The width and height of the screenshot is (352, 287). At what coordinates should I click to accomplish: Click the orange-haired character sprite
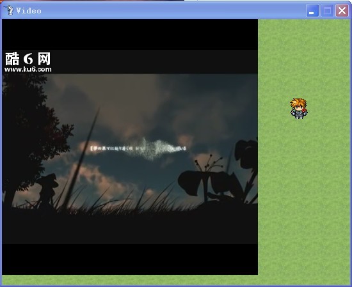(299, 109)
